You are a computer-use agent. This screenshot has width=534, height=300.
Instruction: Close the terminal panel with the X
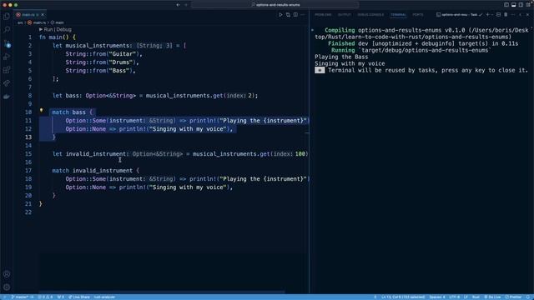click(x=528, y=15)
